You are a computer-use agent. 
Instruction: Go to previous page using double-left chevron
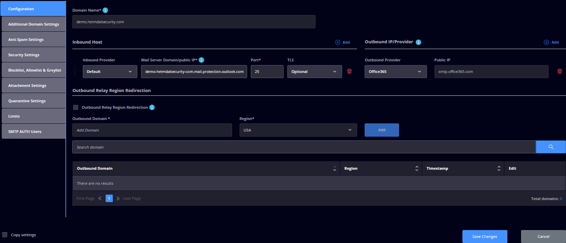[x=100, y=198]
